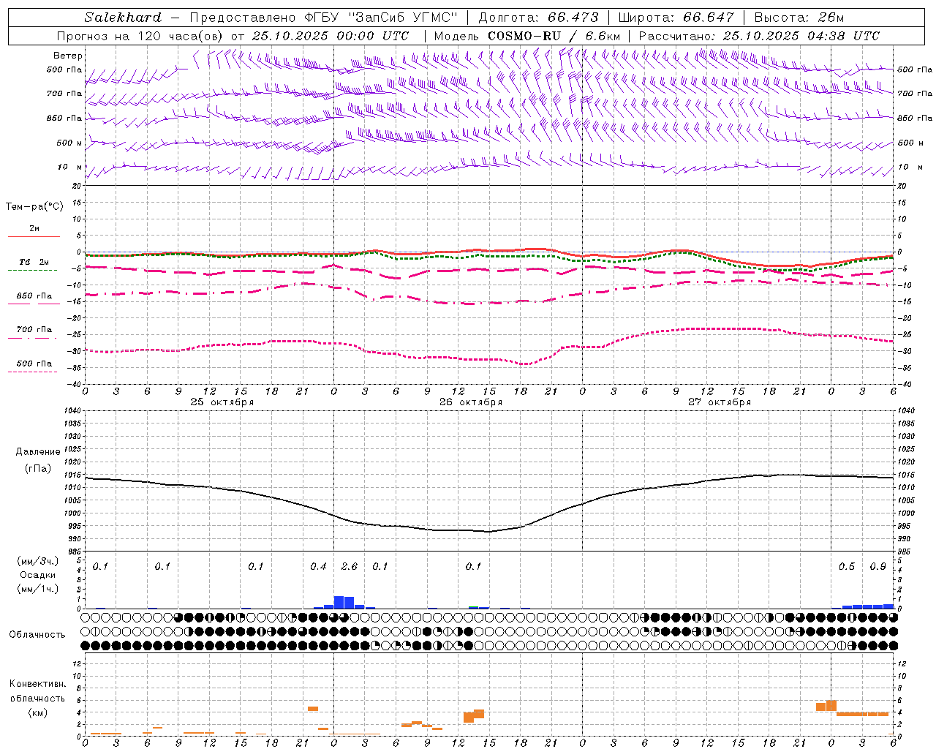Click the Ветер panel label
Image resolution: width=936 pixels, height=749 pixels.
pos(68,56)
